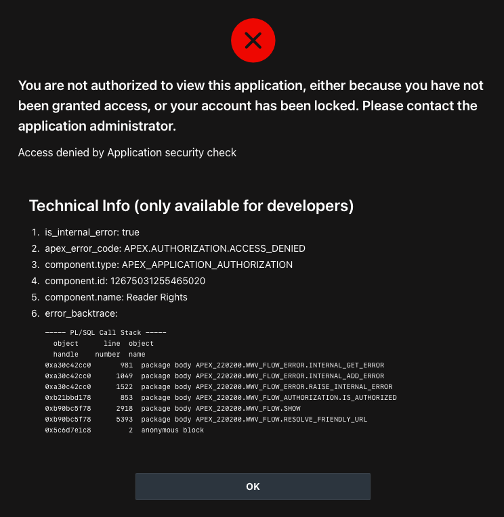Click the component.id 12675031255465020 line
This screenshot has height=517, width=504.
pyautogui.click(x=125, y=281)
